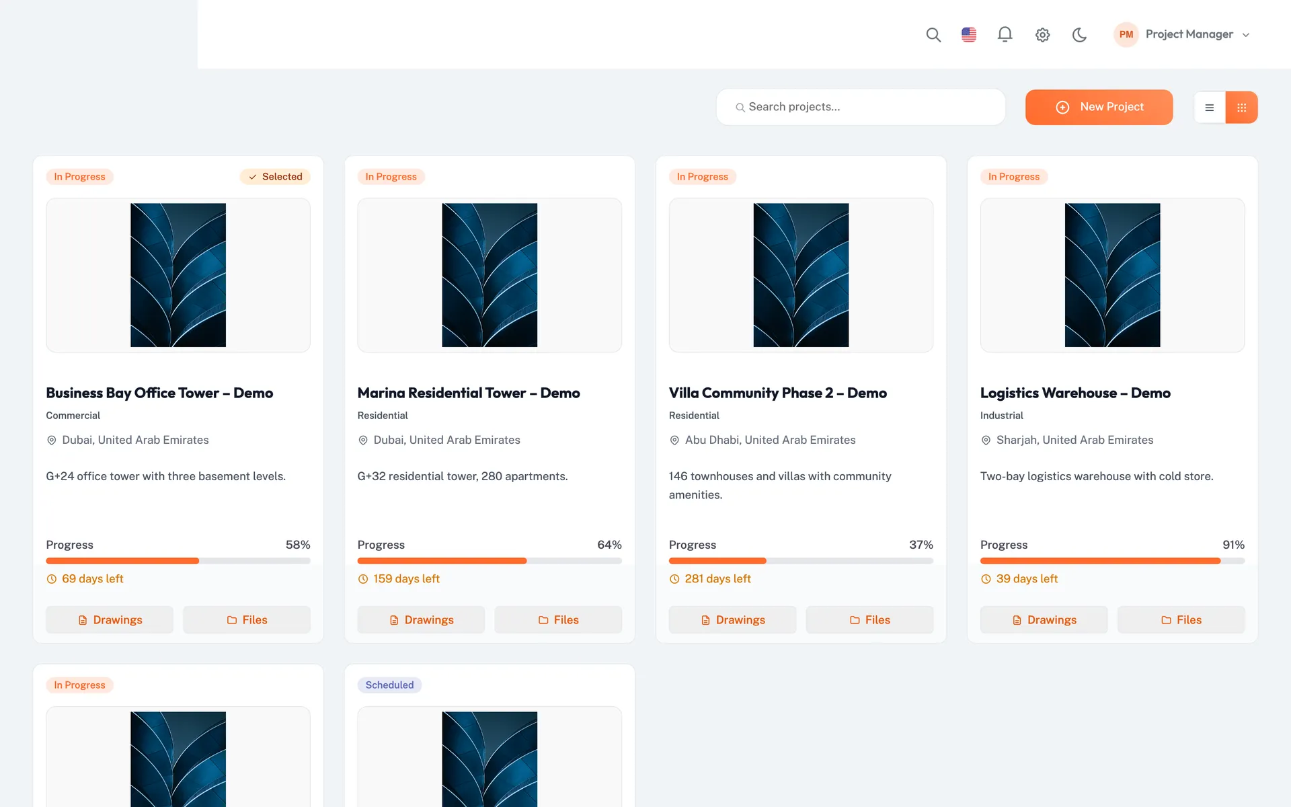Open Drawings for Marina Residential Tower

click(x=421, y=619)
